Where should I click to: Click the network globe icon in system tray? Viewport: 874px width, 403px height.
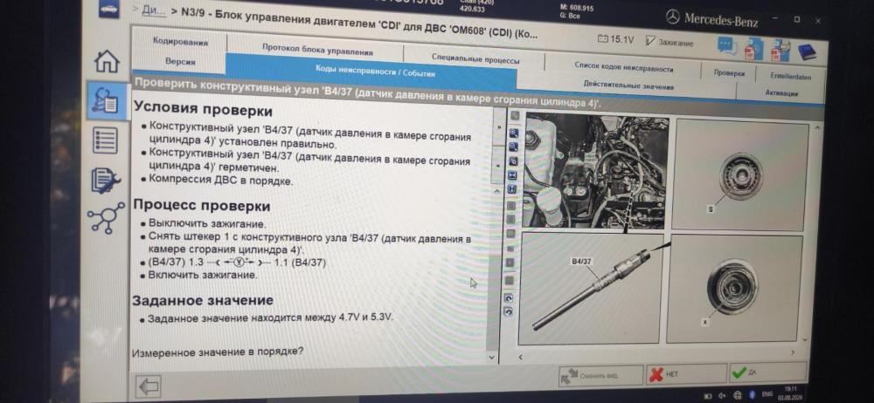click(737, 395)
